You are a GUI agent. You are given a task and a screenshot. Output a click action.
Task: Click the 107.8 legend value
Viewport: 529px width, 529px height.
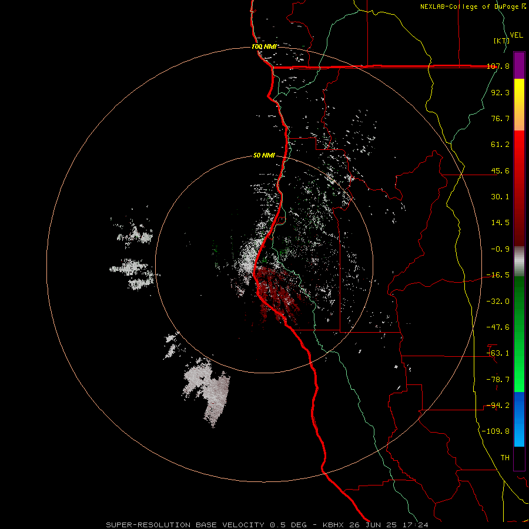click(498, 66)
